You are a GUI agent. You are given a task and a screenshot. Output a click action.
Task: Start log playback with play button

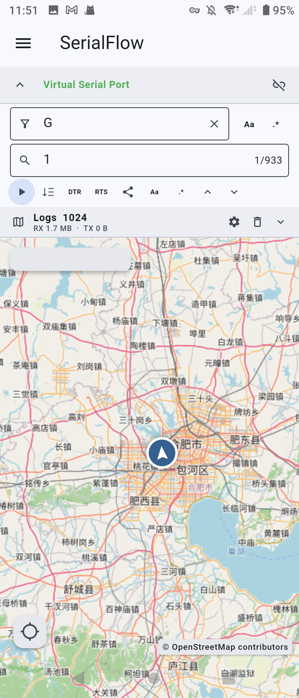pos(22,192)
